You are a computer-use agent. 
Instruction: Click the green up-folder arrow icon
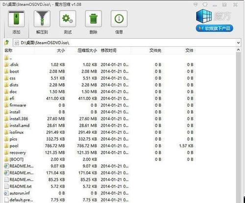coord(6,43)
